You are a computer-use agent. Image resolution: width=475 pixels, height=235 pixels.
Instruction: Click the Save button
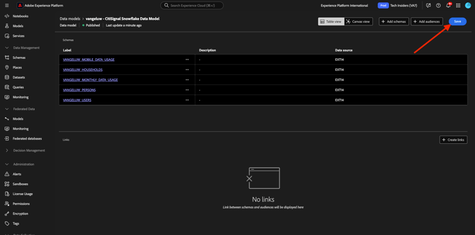pos(457,22)
